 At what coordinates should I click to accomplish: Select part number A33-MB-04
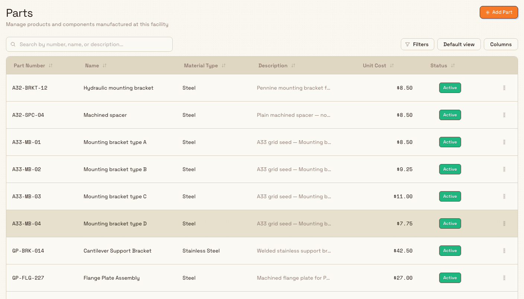click(x=26, y=224)
